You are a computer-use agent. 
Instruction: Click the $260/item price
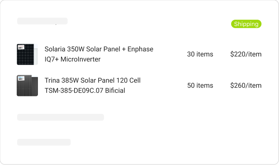tap(246, 86)
